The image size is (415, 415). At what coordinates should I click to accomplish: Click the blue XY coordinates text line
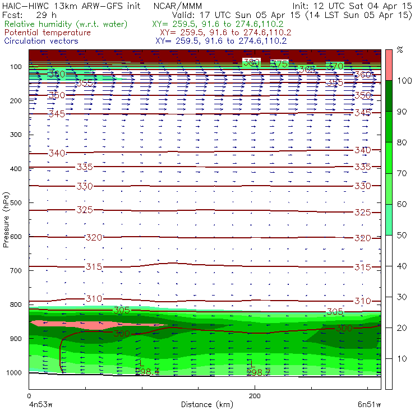[x=221, y=41]
